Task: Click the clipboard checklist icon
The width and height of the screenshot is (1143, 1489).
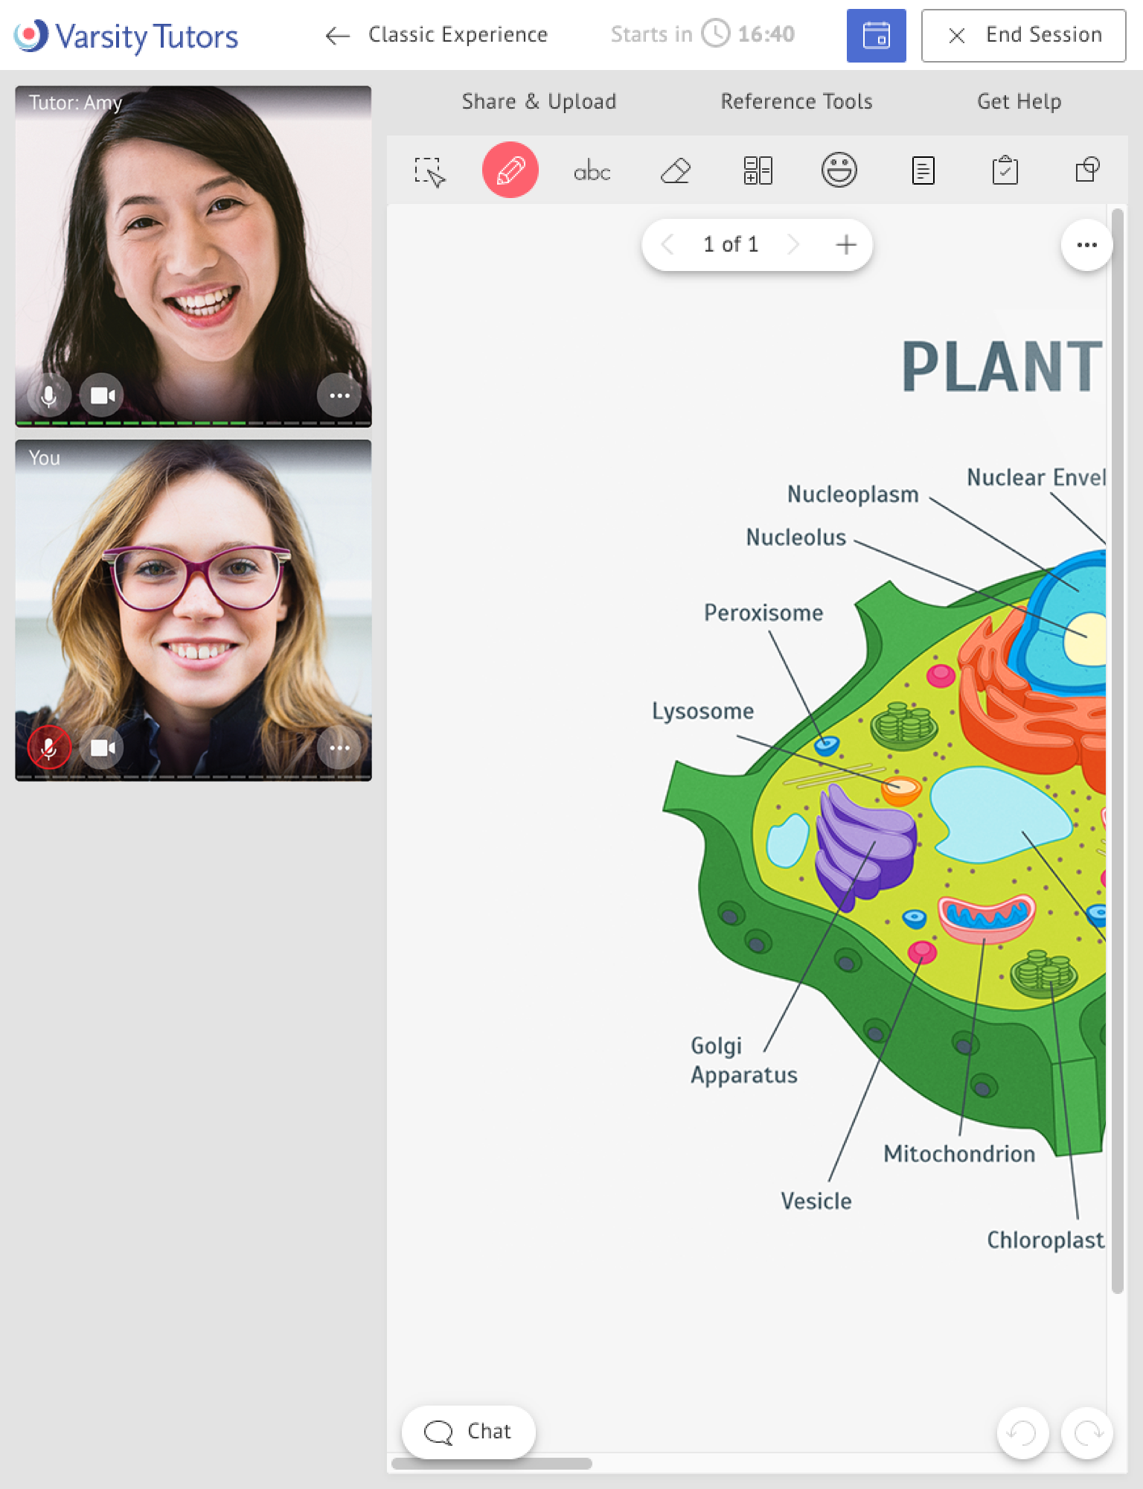Action: tap(1005, 170)
